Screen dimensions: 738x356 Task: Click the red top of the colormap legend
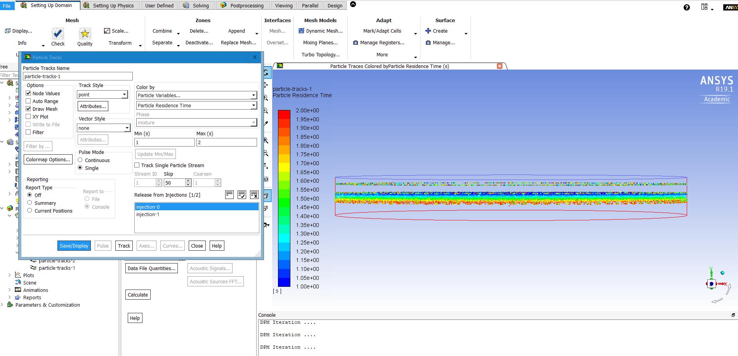[284, 114]
